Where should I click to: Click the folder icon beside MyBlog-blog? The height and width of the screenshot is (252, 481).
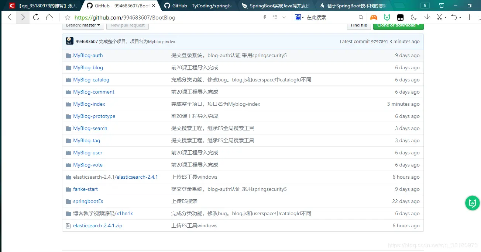[68, 68]
